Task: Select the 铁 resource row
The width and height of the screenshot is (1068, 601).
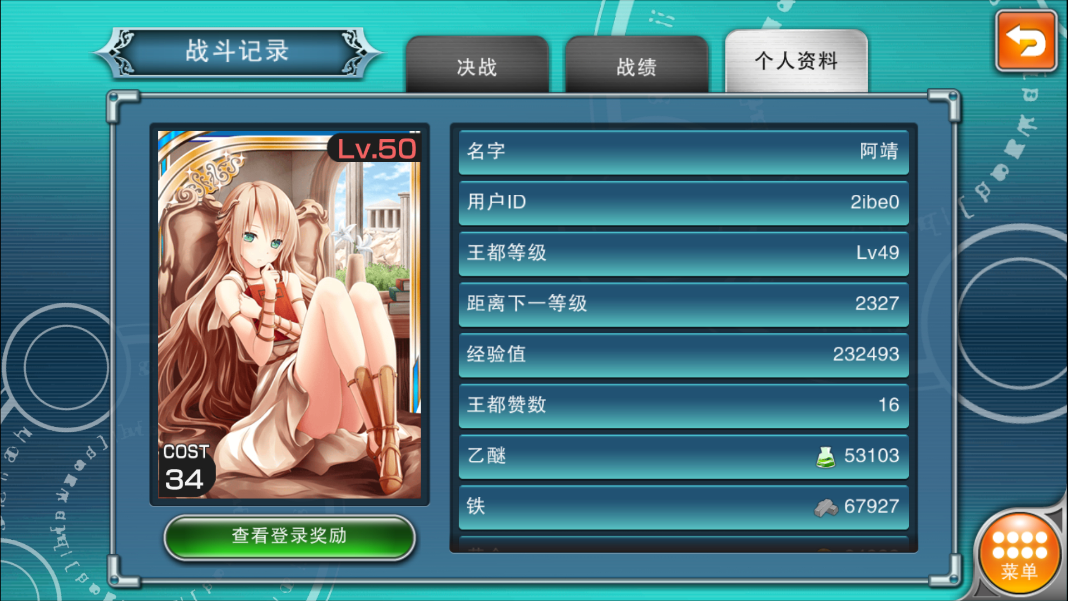Action: (x=684, y=507)
